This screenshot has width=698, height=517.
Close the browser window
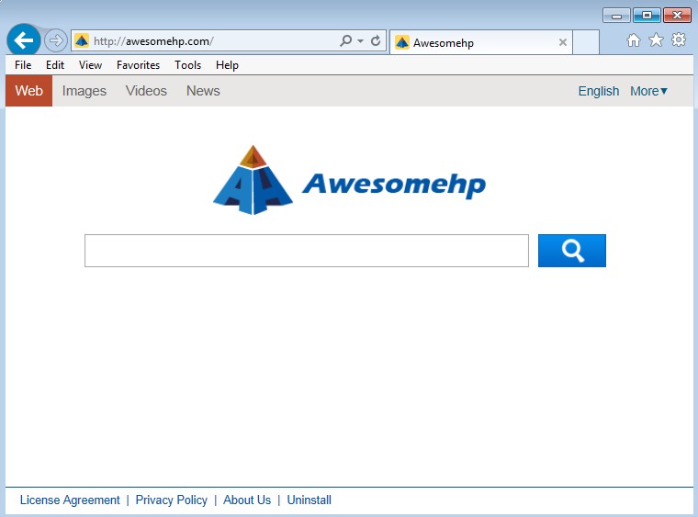pos(677,16)
